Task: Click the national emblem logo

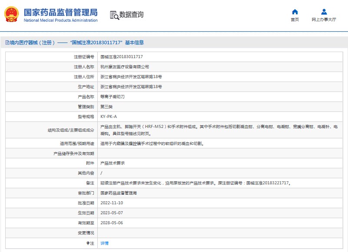Action: (12, 15)
